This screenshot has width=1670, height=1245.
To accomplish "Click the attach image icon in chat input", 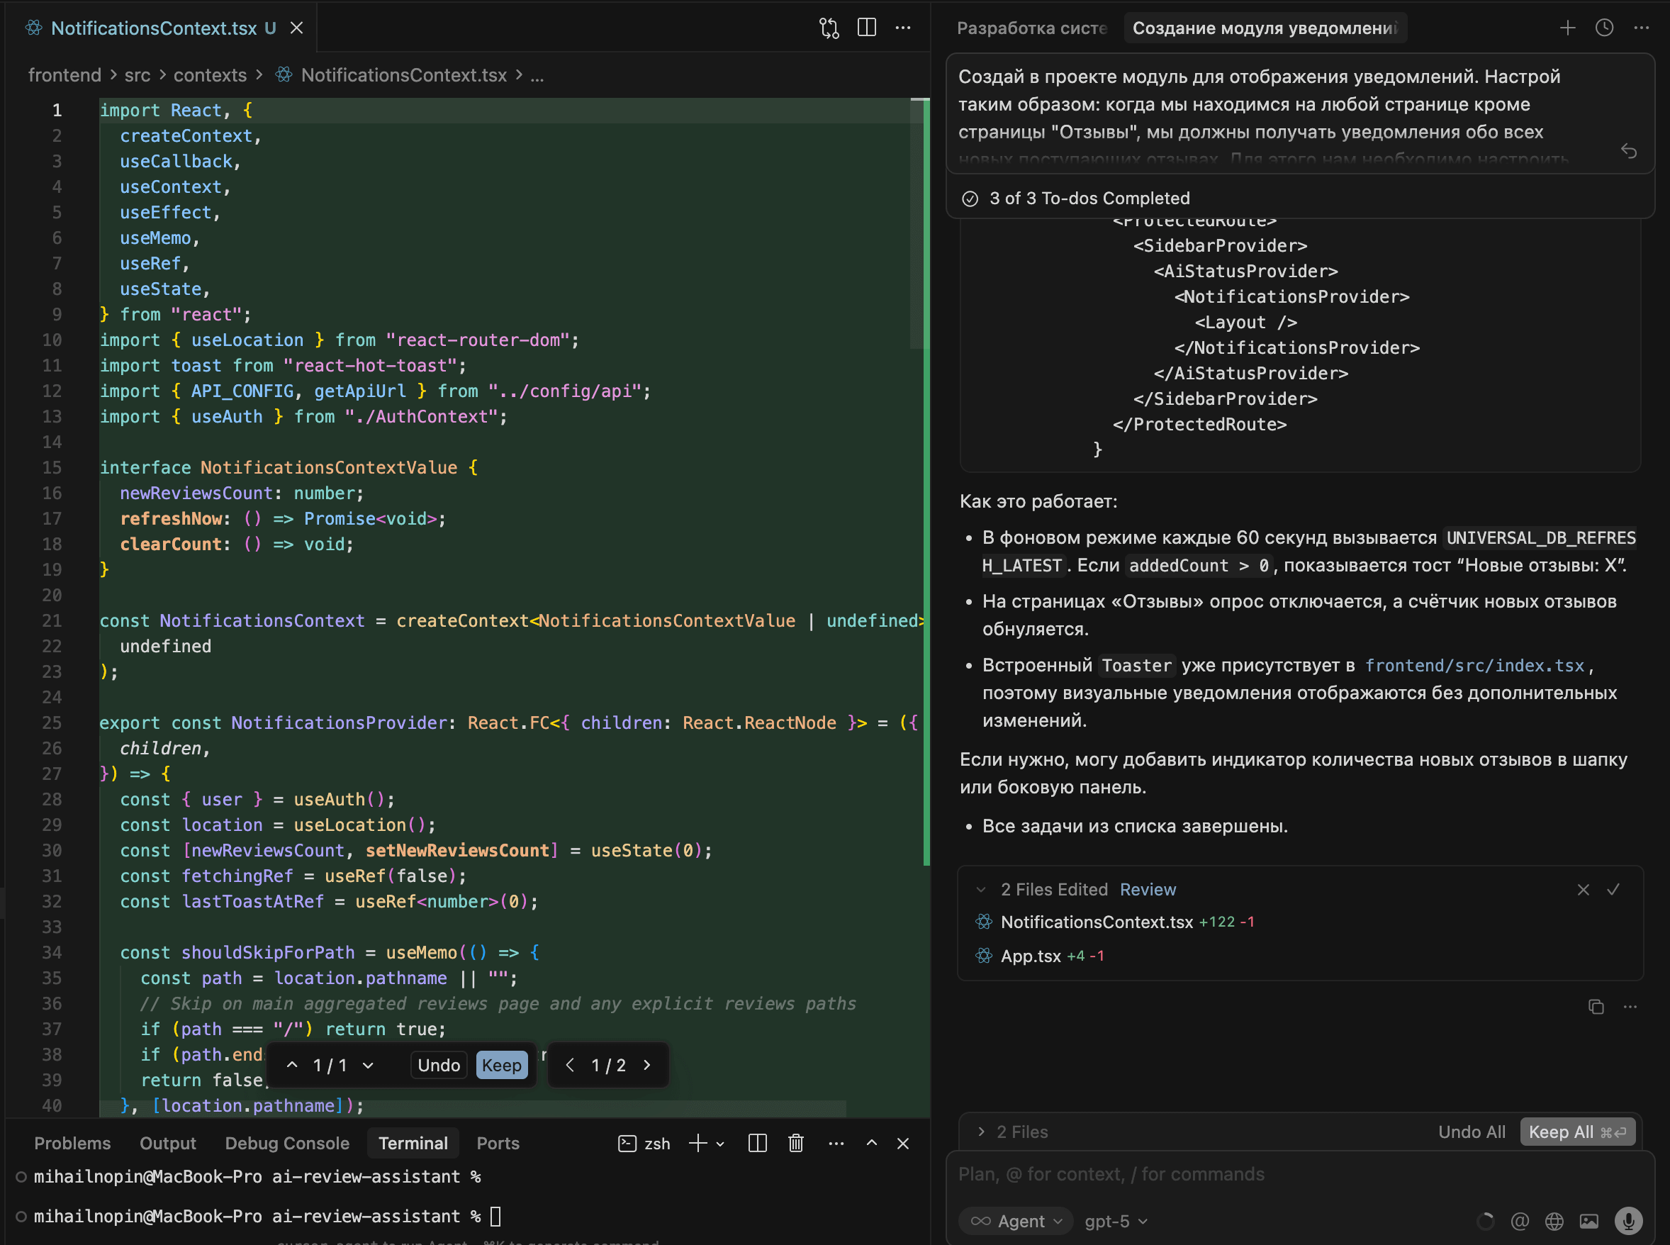I will (x=1588, y=1221).
